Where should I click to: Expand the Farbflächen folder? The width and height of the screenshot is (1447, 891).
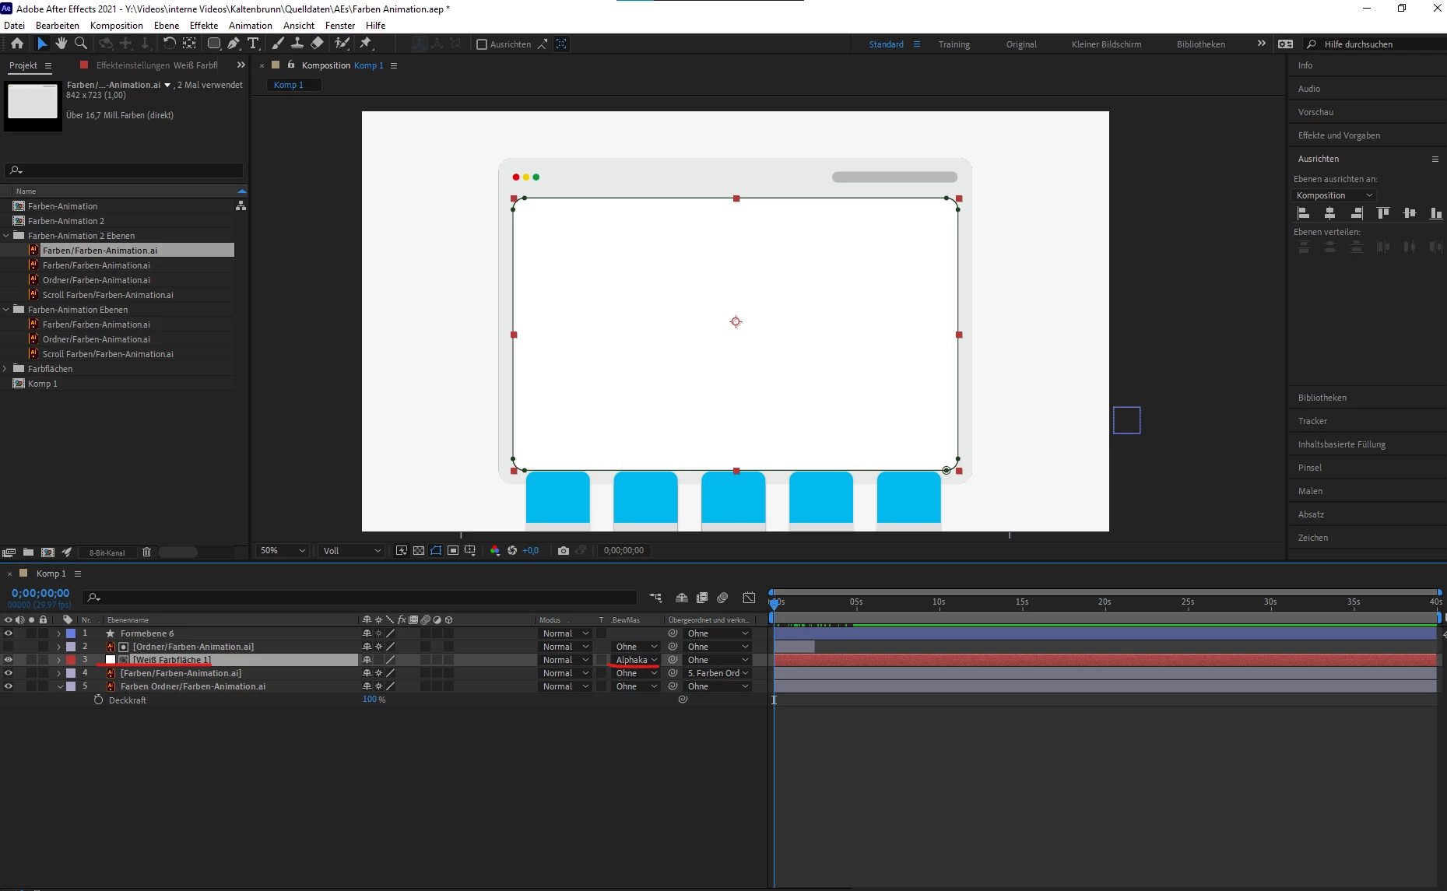pyautogui.click(x=5, y=369)
